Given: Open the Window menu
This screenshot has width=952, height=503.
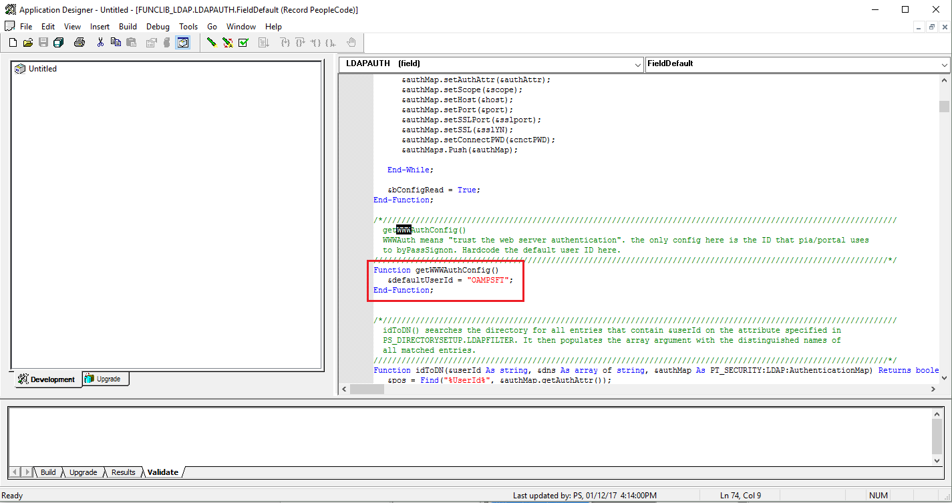Looking at the screenshot, I should pos(241,27).
